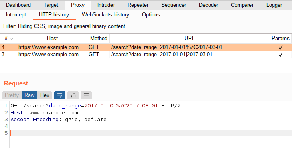292x148 pixels.
Task: Click the Accept-Encoding header line
Action: tap(59, 120)
